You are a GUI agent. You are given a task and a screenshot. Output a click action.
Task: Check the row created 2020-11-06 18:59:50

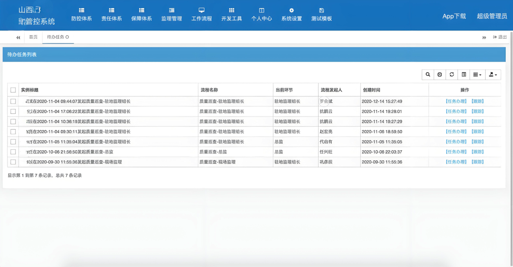pos(13,132)
